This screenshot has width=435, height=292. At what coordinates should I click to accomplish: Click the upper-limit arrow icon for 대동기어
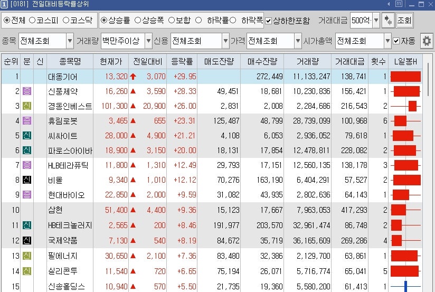[133, 77]
